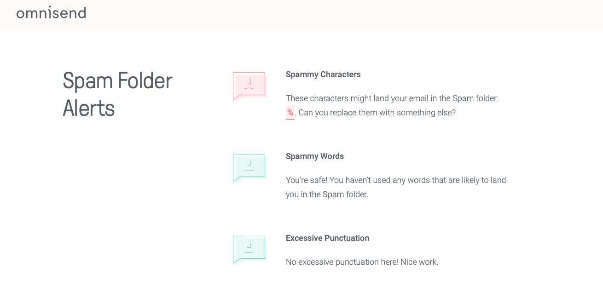Click the Spammy Words heading
The height and width of the screenshot is (302, 603).
pos(315,156)
